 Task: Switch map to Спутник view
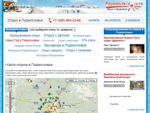click(x=81, y=80)
